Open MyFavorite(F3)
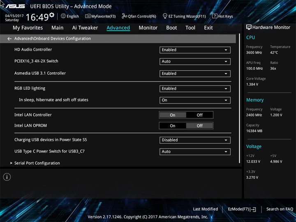This screenshot has height=222, width=296. (100, 16)
